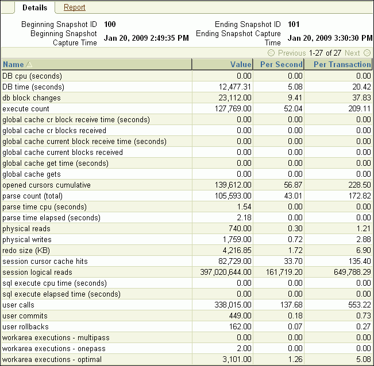Select the redo size (KB) row name
Viewport: 374px width, 366px height.
click(x=27, y=250)
